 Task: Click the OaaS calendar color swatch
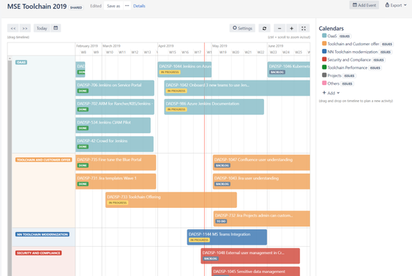pyautogui.click(x=324, y=35)
